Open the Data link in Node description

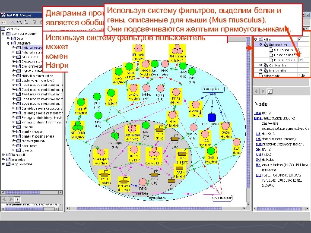(x=257, y=118)
